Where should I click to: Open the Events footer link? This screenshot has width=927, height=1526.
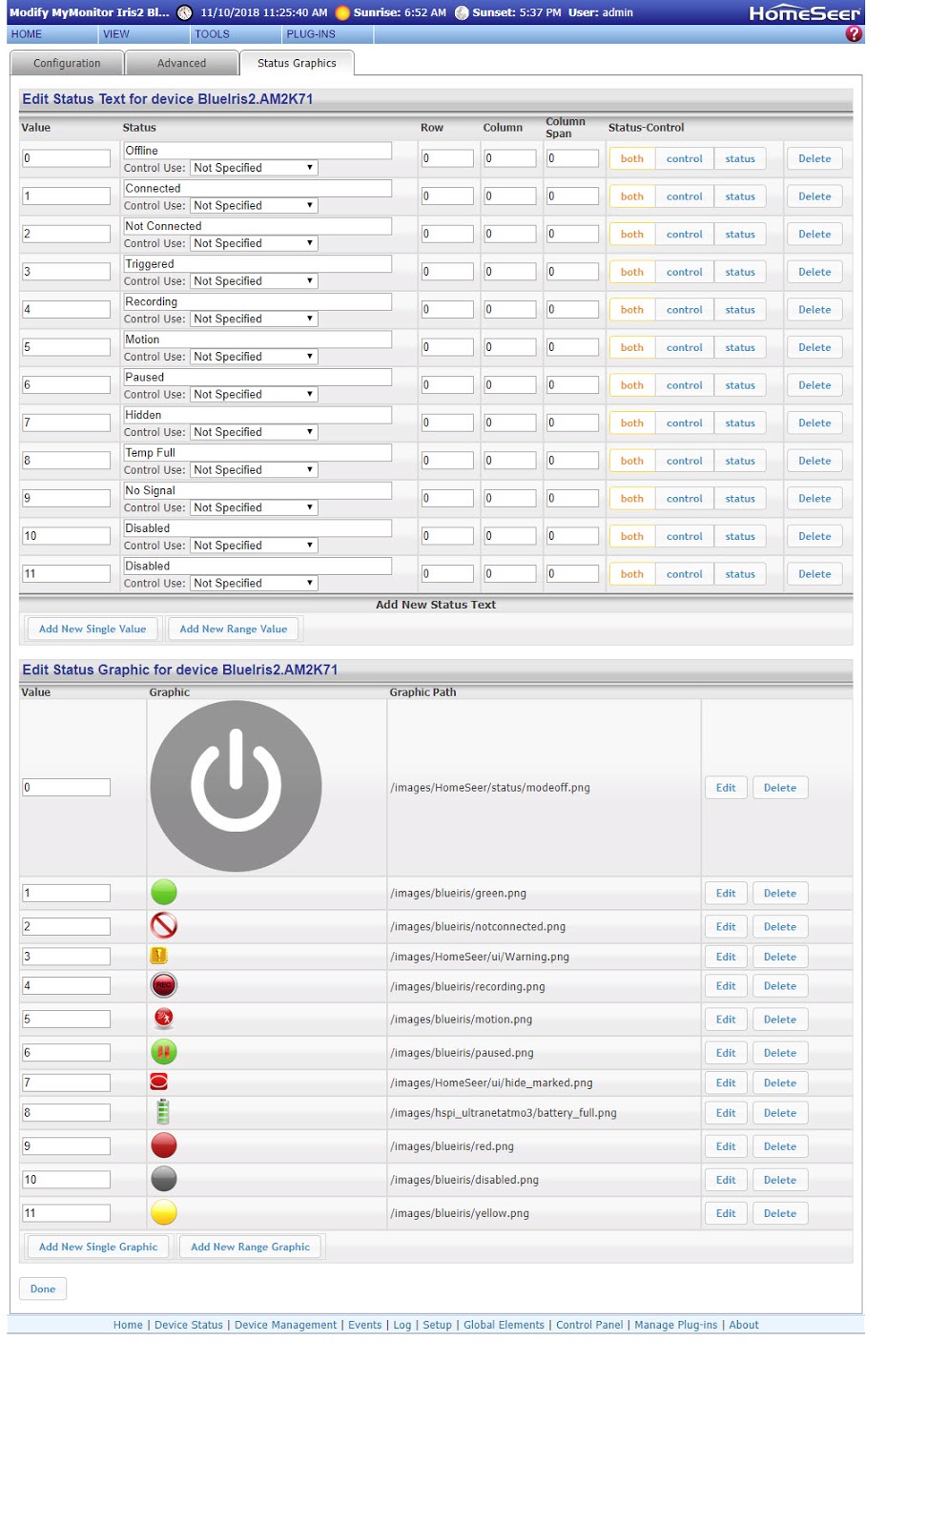364,1325
